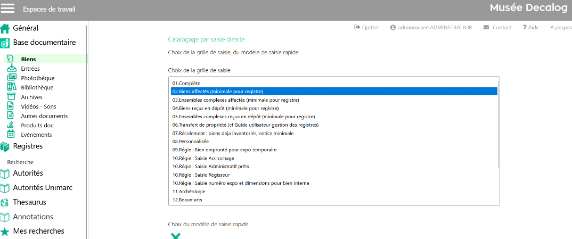This screenshot has height=239, width=572.
Task: Open Vidéos - Sons in sidebar
Action: click(38, 106)
